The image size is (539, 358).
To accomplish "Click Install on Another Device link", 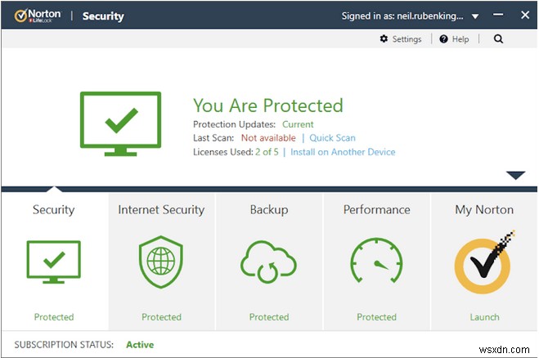I will coord(343,152).
